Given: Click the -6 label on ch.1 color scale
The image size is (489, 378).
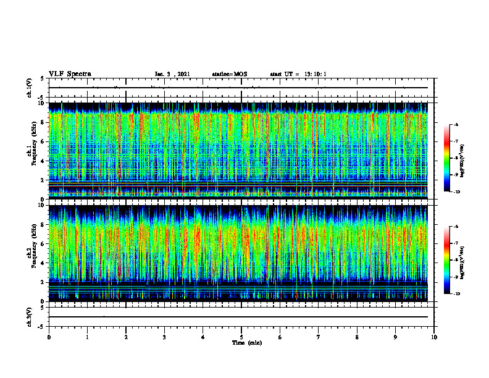Looking at the screenshot, I should (x=456, y=125).
